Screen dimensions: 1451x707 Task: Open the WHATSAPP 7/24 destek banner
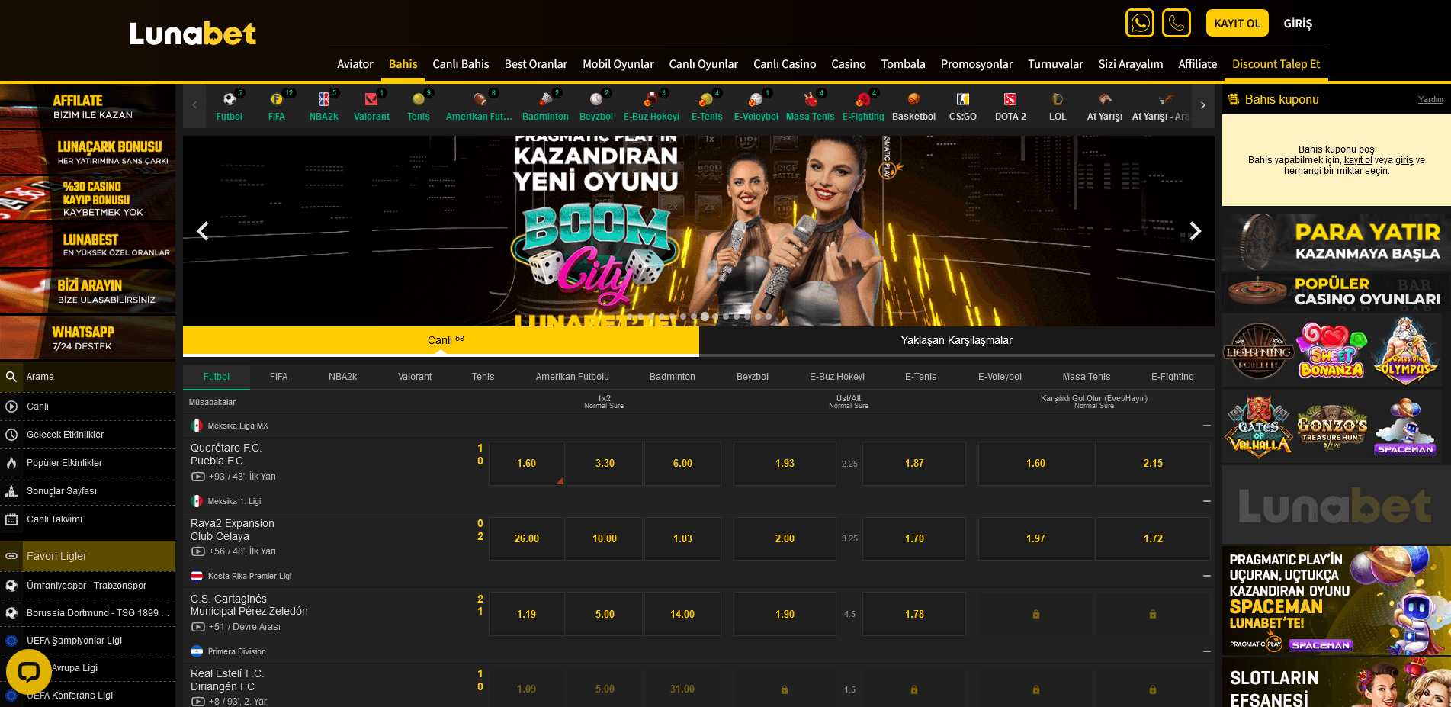click(x=88, y=338)
